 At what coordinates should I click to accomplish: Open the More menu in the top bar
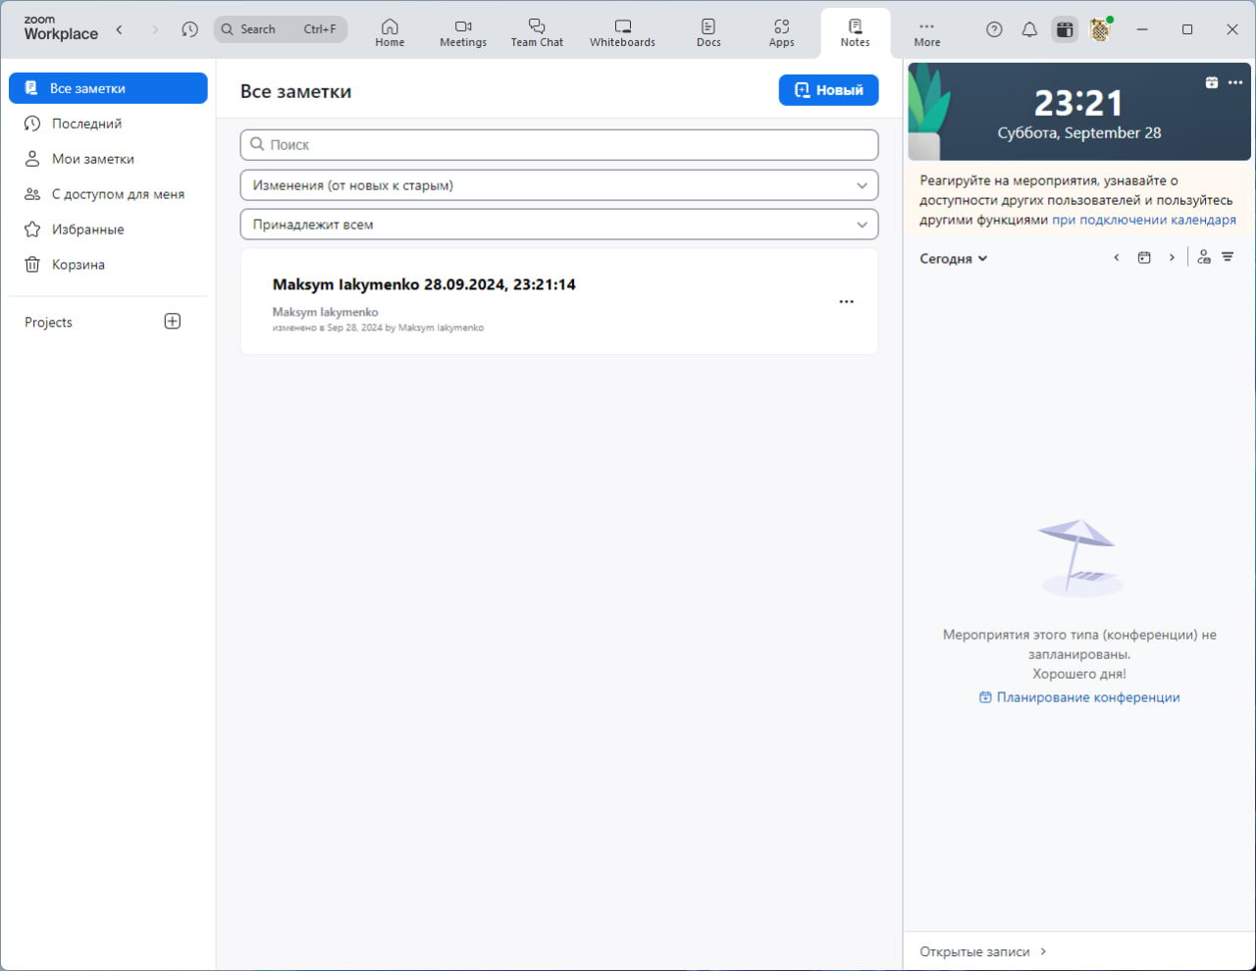click(927, 32)
